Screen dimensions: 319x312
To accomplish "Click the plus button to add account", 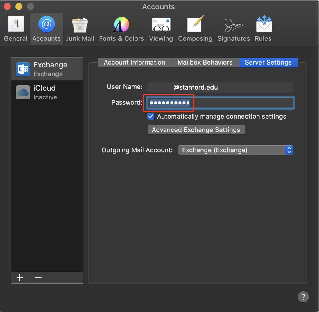I will tap(20, 278).
